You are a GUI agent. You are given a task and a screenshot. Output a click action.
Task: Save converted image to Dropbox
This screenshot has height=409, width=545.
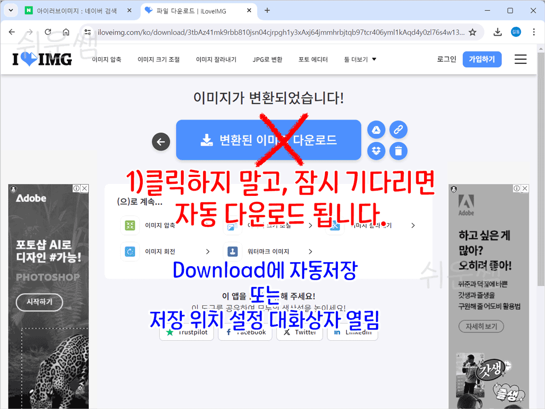pyautogui.click(x=377, y=151)
